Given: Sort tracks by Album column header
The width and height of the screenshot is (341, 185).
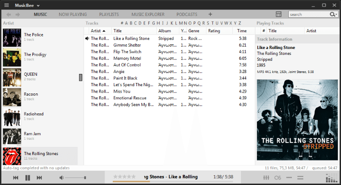Looking at the screenshot, I should 168,31.
